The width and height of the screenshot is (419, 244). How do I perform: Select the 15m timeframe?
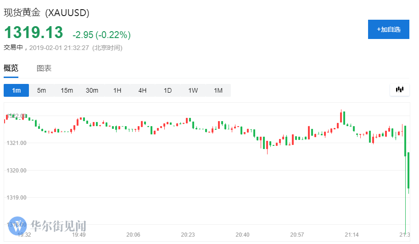[x=67, y=90]
